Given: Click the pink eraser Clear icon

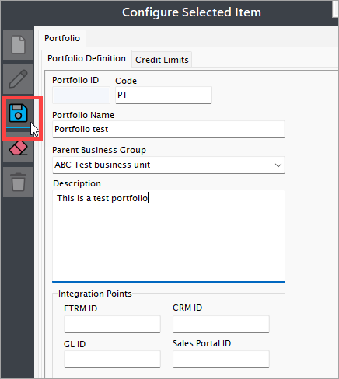Looking at the screenshot, I should tap(18, 148).
